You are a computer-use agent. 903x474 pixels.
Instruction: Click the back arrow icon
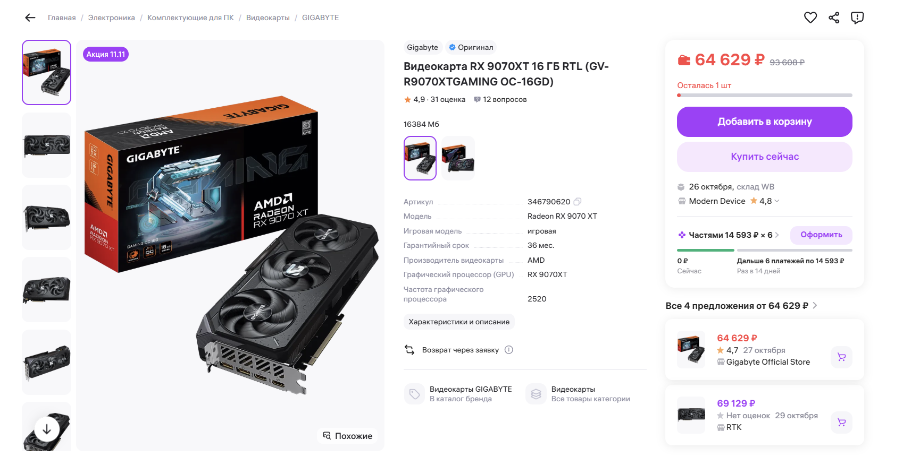30,18
